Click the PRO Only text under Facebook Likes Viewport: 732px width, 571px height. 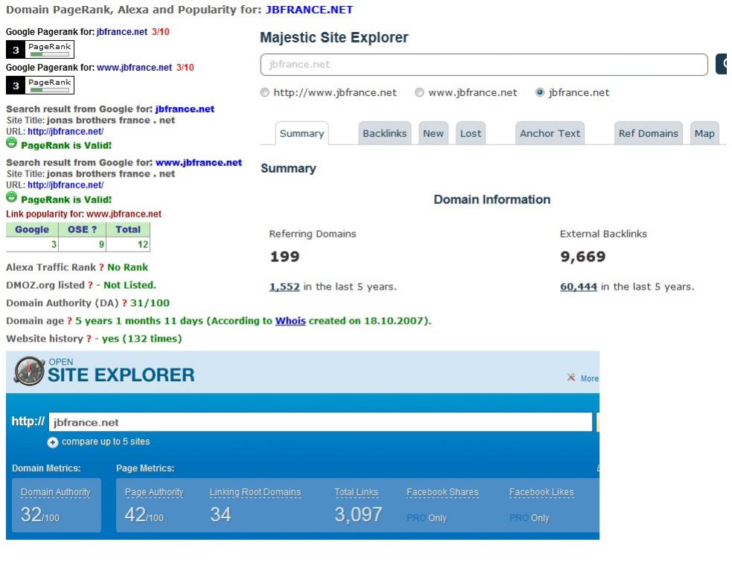pos(529,518)
